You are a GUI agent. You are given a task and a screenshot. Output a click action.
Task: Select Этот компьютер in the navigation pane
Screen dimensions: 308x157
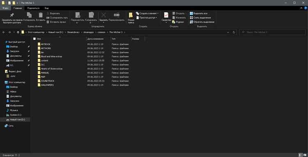15,82
